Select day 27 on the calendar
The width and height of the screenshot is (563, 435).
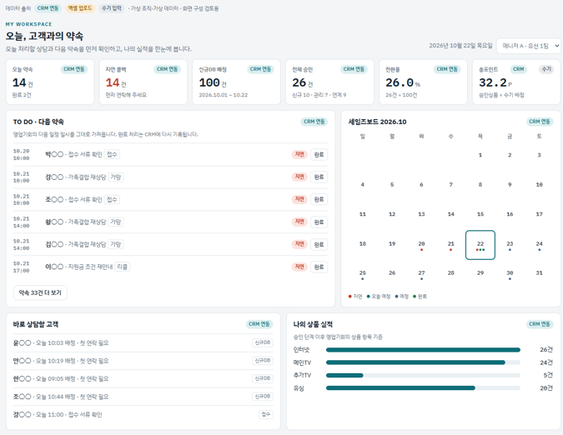tap(421, 274)
